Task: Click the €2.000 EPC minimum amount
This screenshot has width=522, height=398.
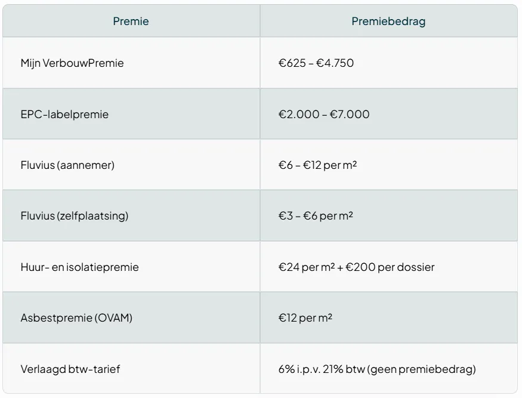Action: 297,114
